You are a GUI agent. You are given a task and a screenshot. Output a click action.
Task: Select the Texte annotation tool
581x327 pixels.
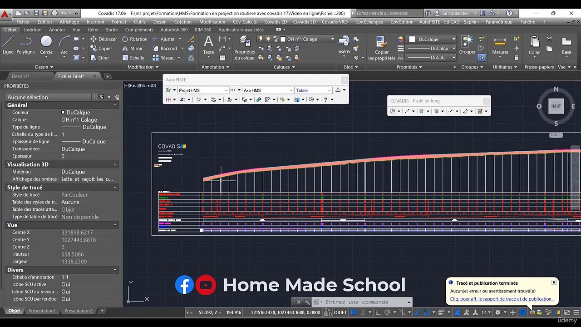pos(208,45)
